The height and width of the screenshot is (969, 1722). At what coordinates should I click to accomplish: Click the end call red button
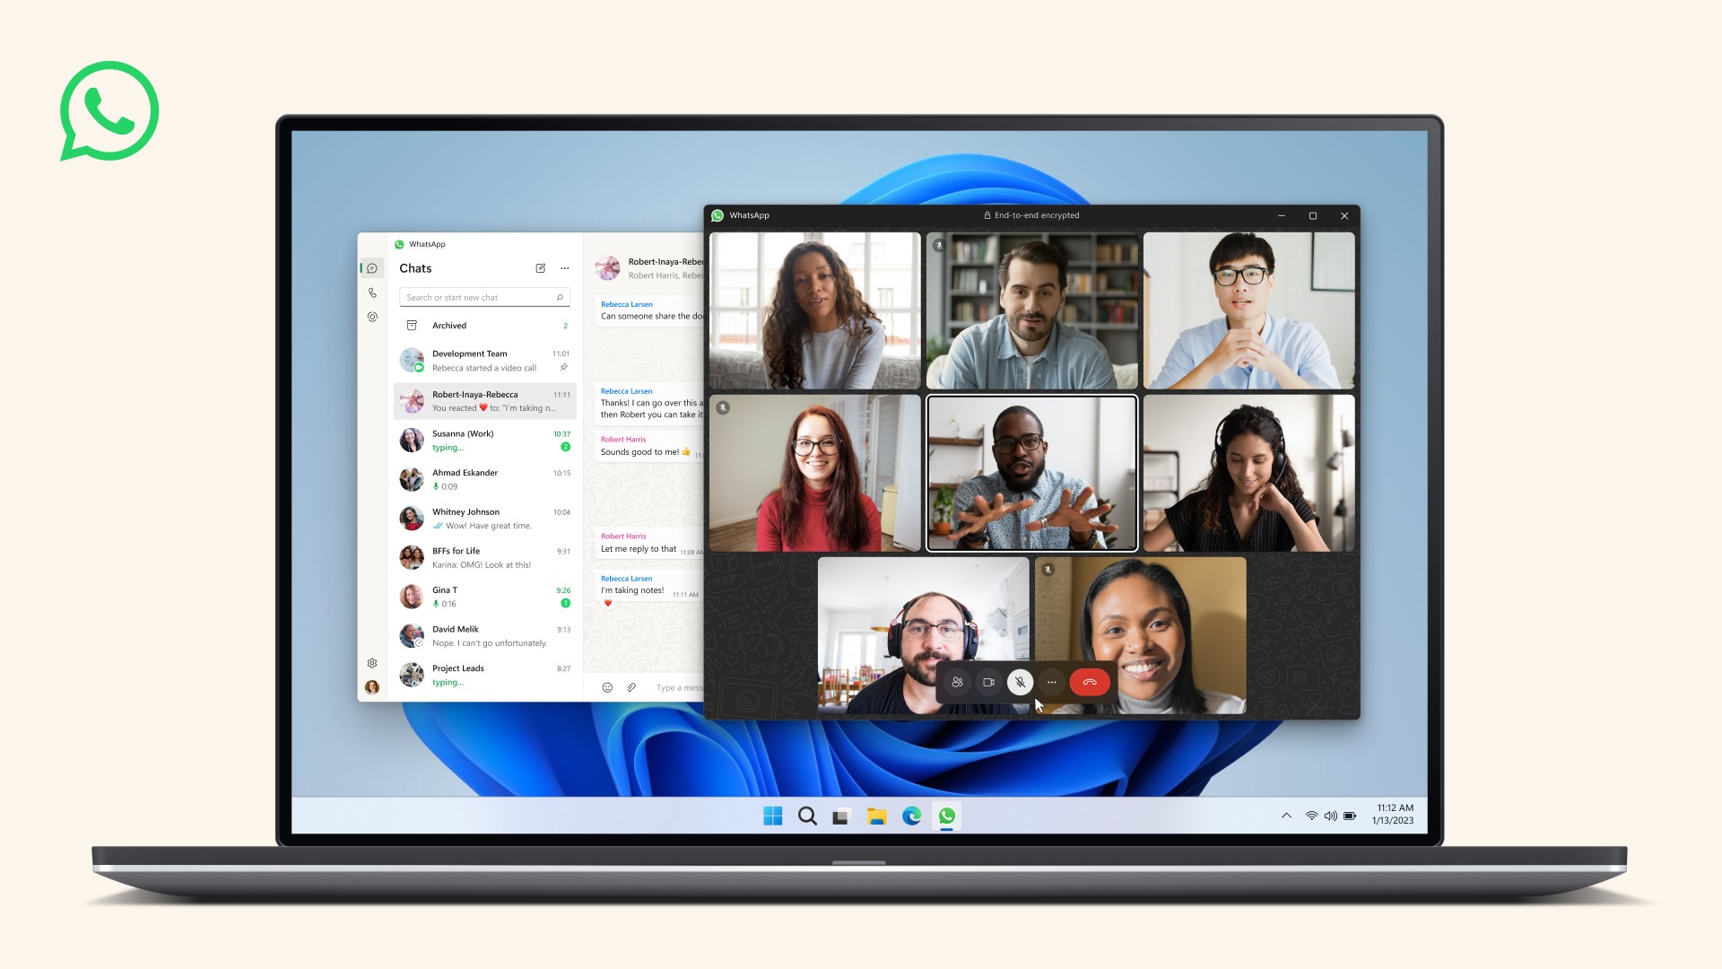(x=1088, y=682)
